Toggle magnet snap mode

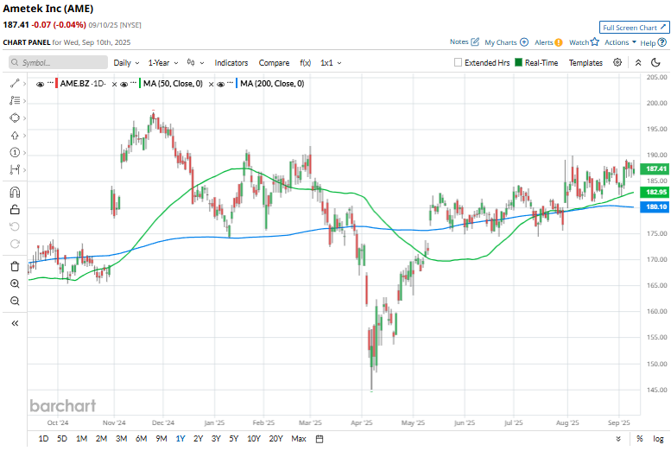coord(15,193)
